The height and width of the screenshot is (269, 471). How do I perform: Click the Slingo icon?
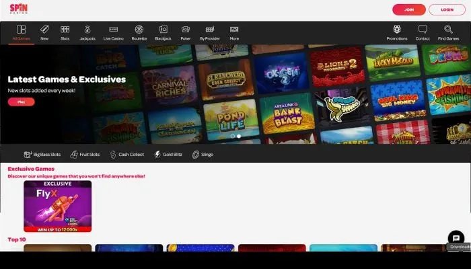tap(196, 154)
